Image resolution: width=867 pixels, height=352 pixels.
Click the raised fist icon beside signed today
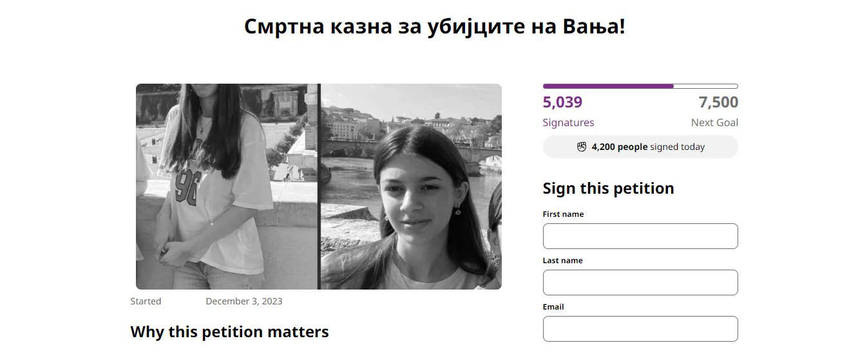coord(582,147)
